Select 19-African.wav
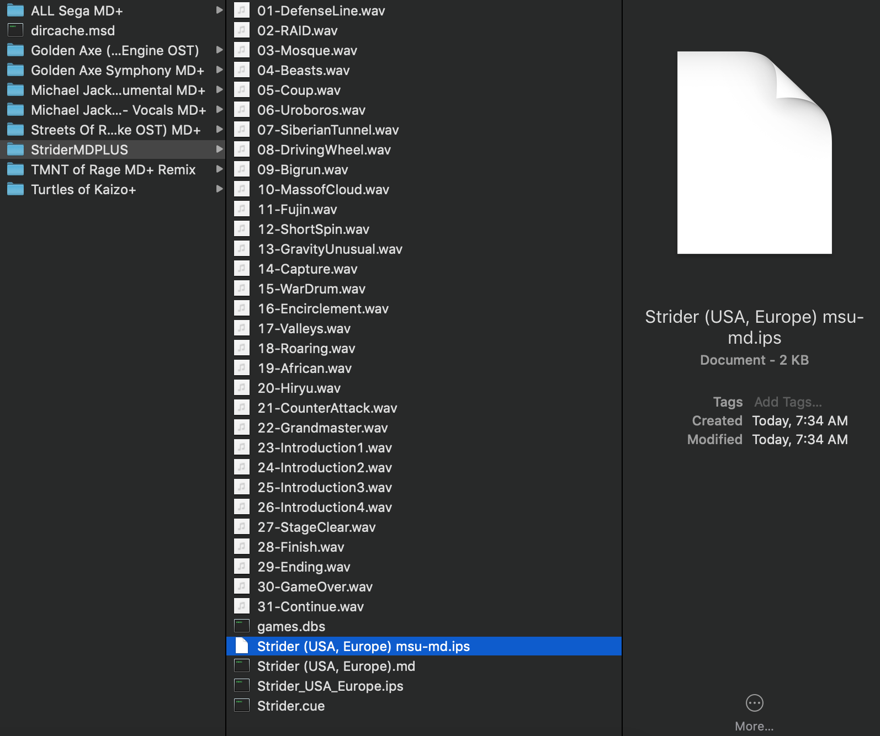 (304, 368)
